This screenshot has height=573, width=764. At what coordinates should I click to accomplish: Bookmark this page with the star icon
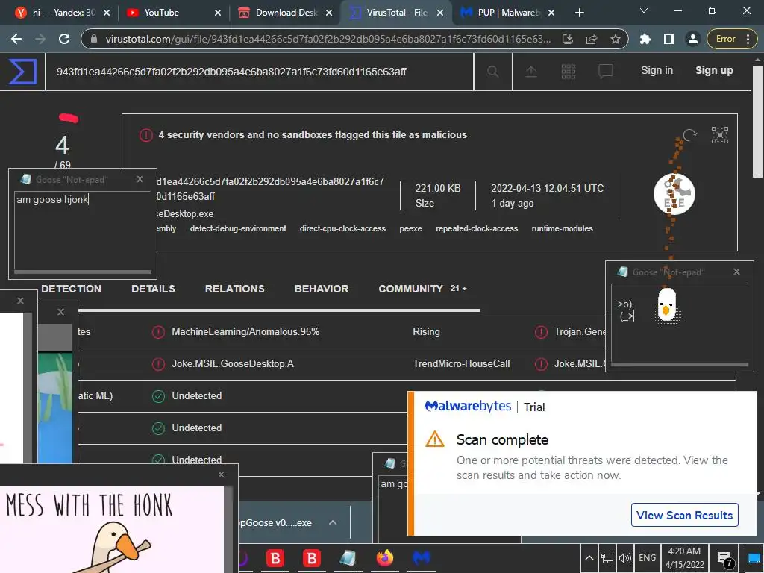click(x=616, y=39)
